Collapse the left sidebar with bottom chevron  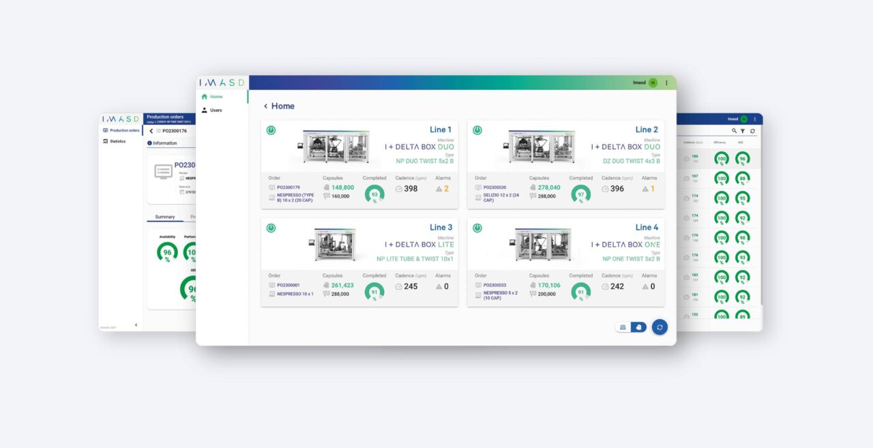pos(136,325)
